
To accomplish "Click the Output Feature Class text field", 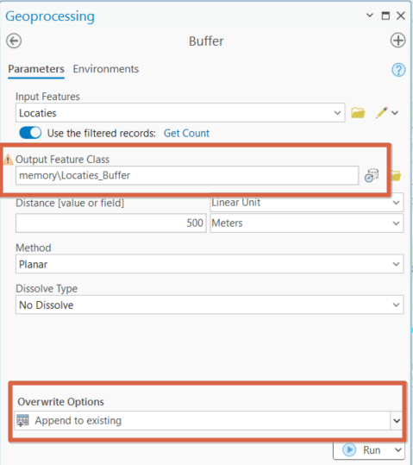I will click(187, 176).
